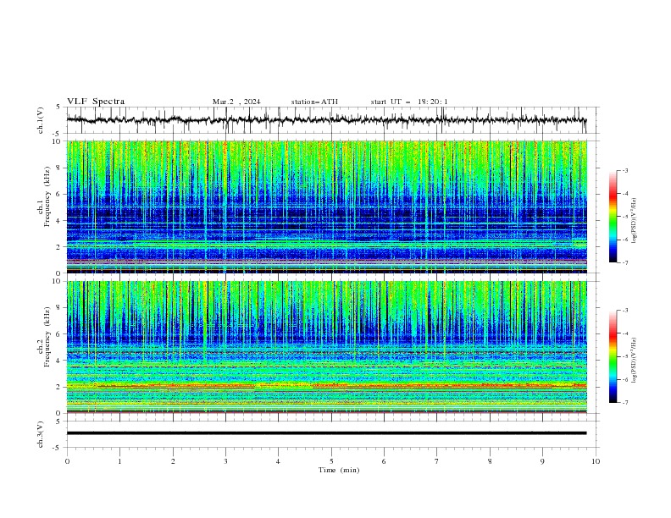Image resolution: width=671 pixels, height=518 pixels.
Task: Click the 'start UT = 18:20: 1' header text
Action: click(x=409, y=102)
